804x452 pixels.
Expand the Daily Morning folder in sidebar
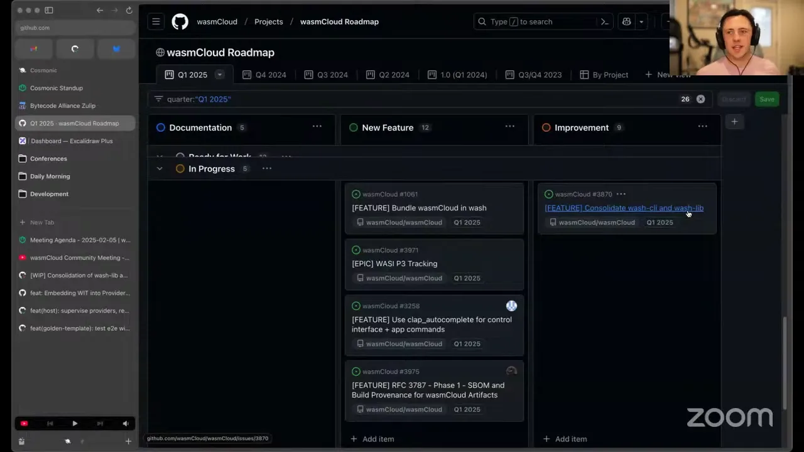click(x=75, y=176)
